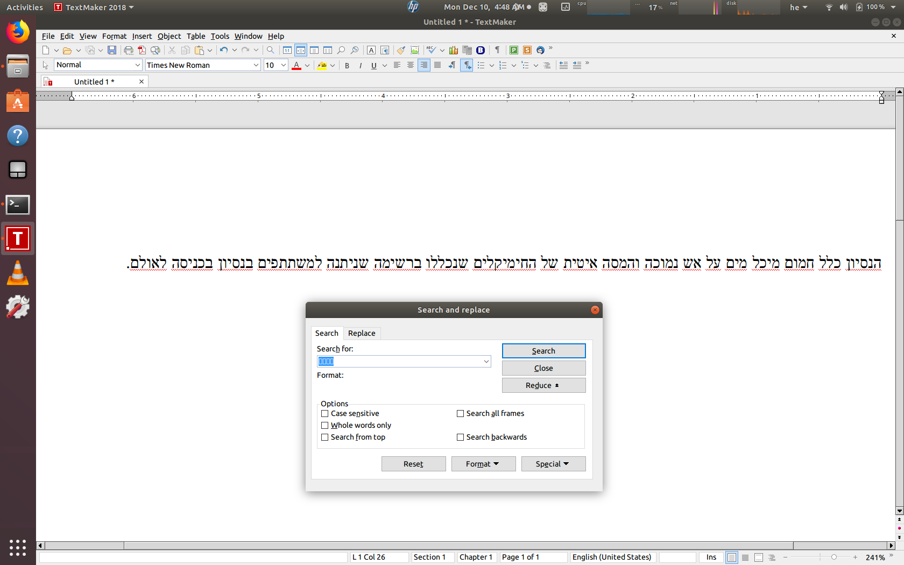Export document as PDF icon
Viewport: 904px width, 565px height.
142,50
